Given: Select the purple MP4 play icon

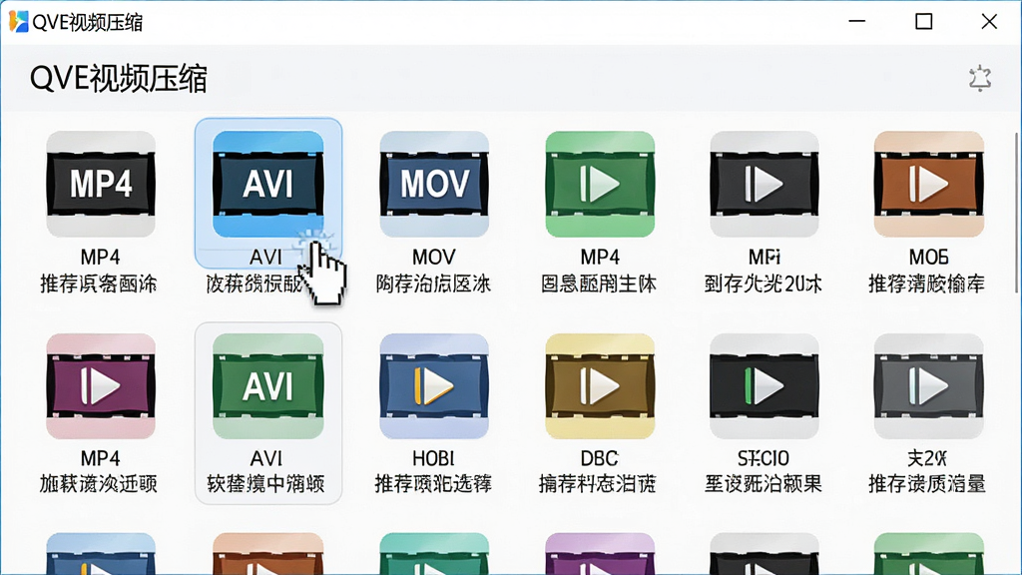Looking at the screenshot, I should click(x=101, y=386).
